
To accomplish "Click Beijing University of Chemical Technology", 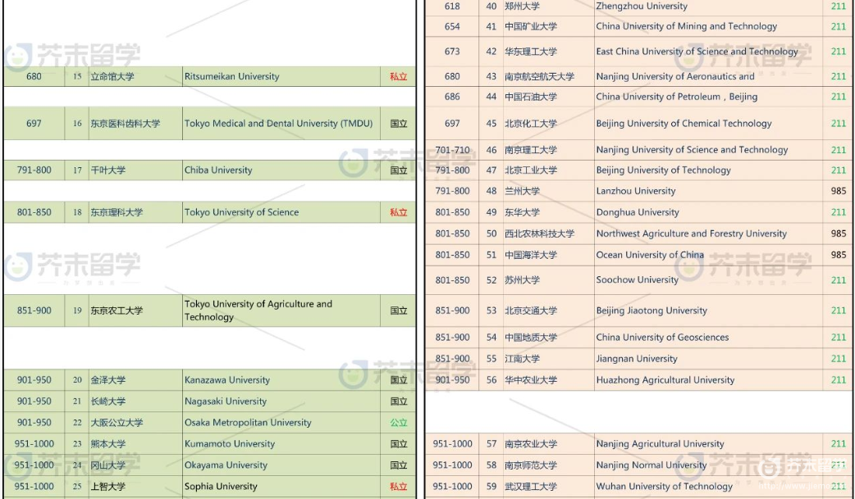I will click(684, 123).
